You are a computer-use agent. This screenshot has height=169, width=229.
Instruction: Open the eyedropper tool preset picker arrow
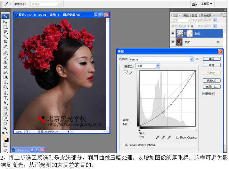[x=10, y=4]
